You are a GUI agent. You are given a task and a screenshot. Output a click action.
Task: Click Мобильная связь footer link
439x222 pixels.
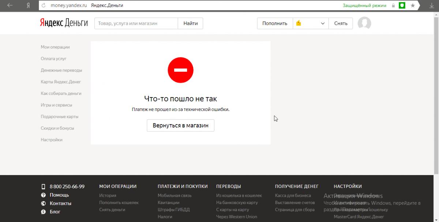click(x=175, y=196)
